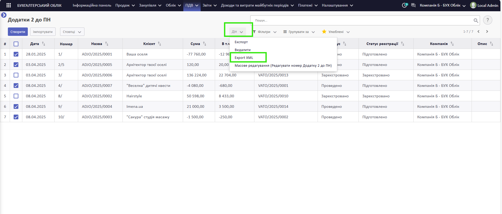Open the conversations chat icon
This screenshot has width=502, height=214.
[413, 5]
